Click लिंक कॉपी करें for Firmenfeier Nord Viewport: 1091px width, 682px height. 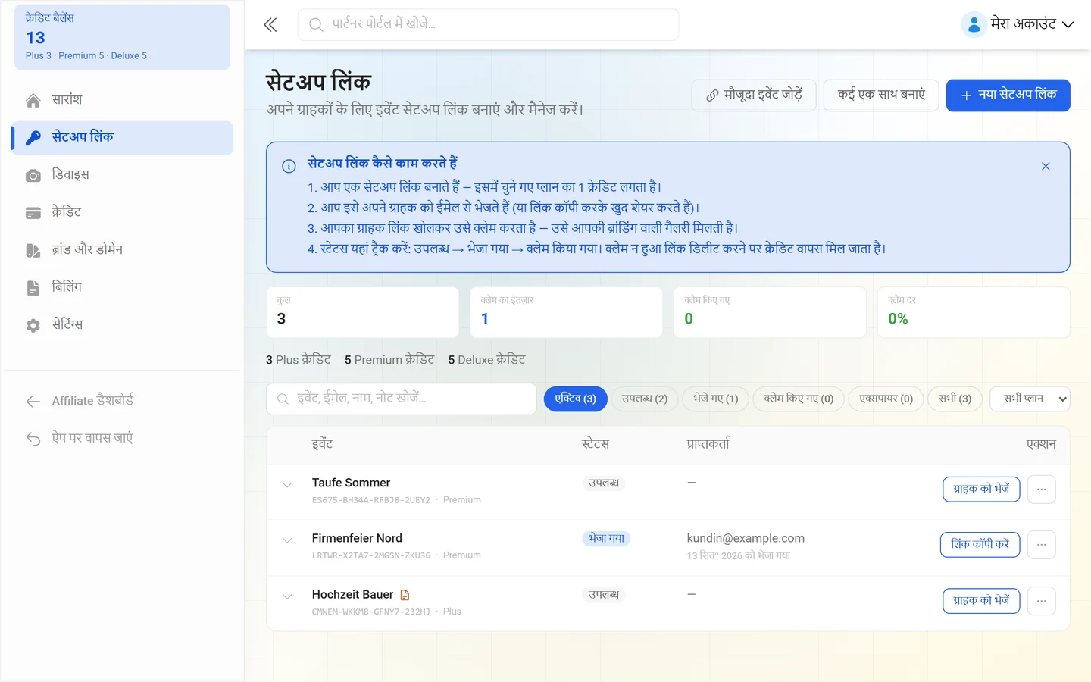[980, 545]
